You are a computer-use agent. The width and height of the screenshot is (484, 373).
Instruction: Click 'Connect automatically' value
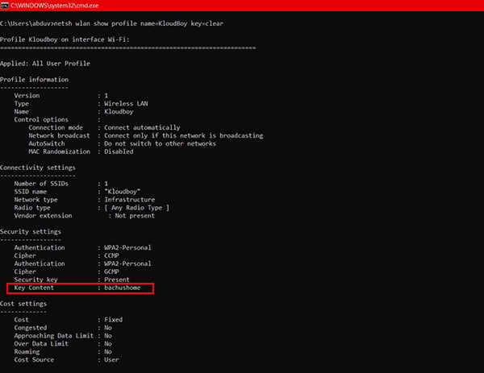point(142,127)
